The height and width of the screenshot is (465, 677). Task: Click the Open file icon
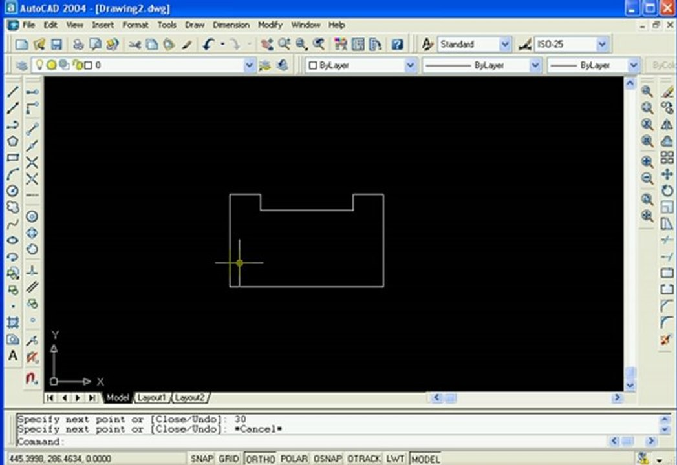pyautogui.click(x=39, y=44)
